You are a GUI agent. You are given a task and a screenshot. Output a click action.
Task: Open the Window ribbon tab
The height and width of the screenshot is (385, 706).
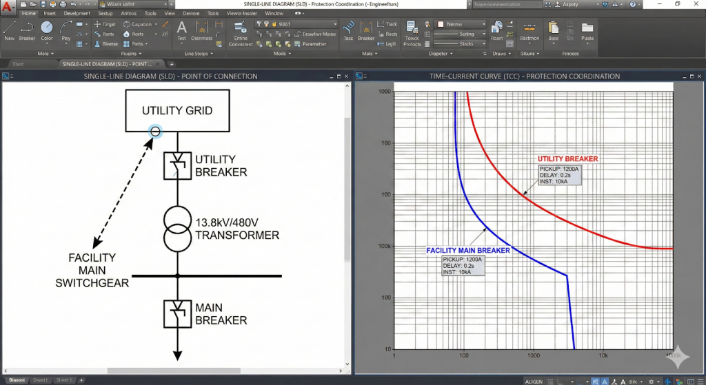(274, 14)
